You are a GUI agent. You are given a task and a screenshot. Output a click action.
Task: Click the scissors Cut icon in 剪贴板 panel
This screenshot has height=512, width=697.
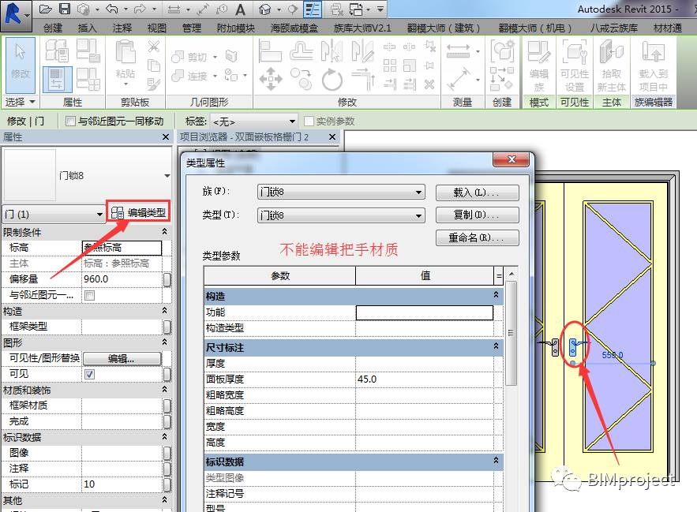click(154, 47)
